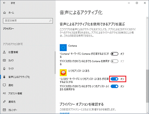
Task: Enable Cortana keyword response toggle
Action: 115,54
